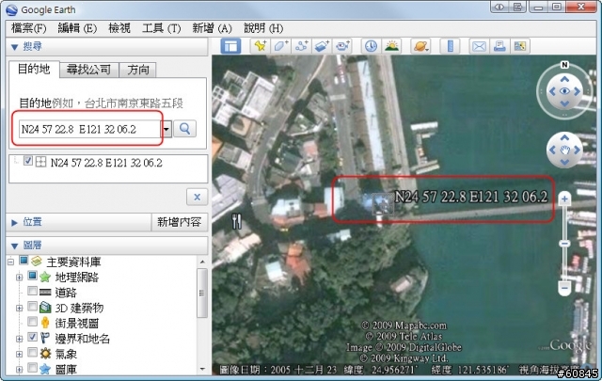The image size is (602, 381).
Task: Click the 新增內容 button
Action: (x=180, y=222)
